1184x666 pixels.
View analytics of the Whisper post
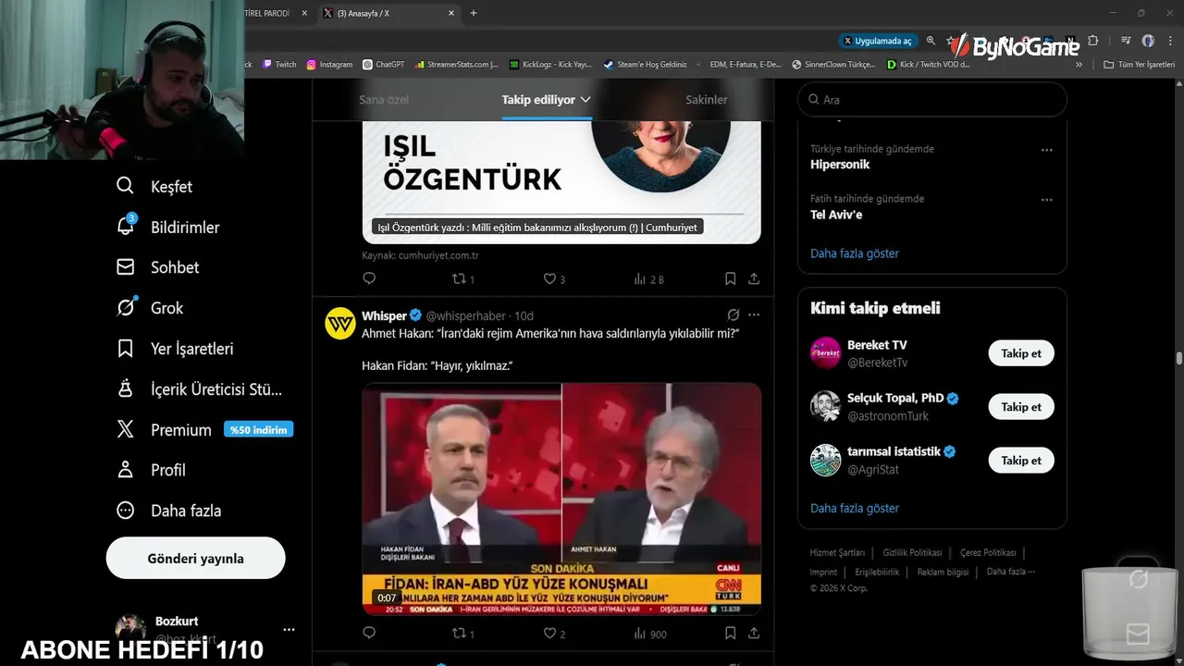[649, 634]
